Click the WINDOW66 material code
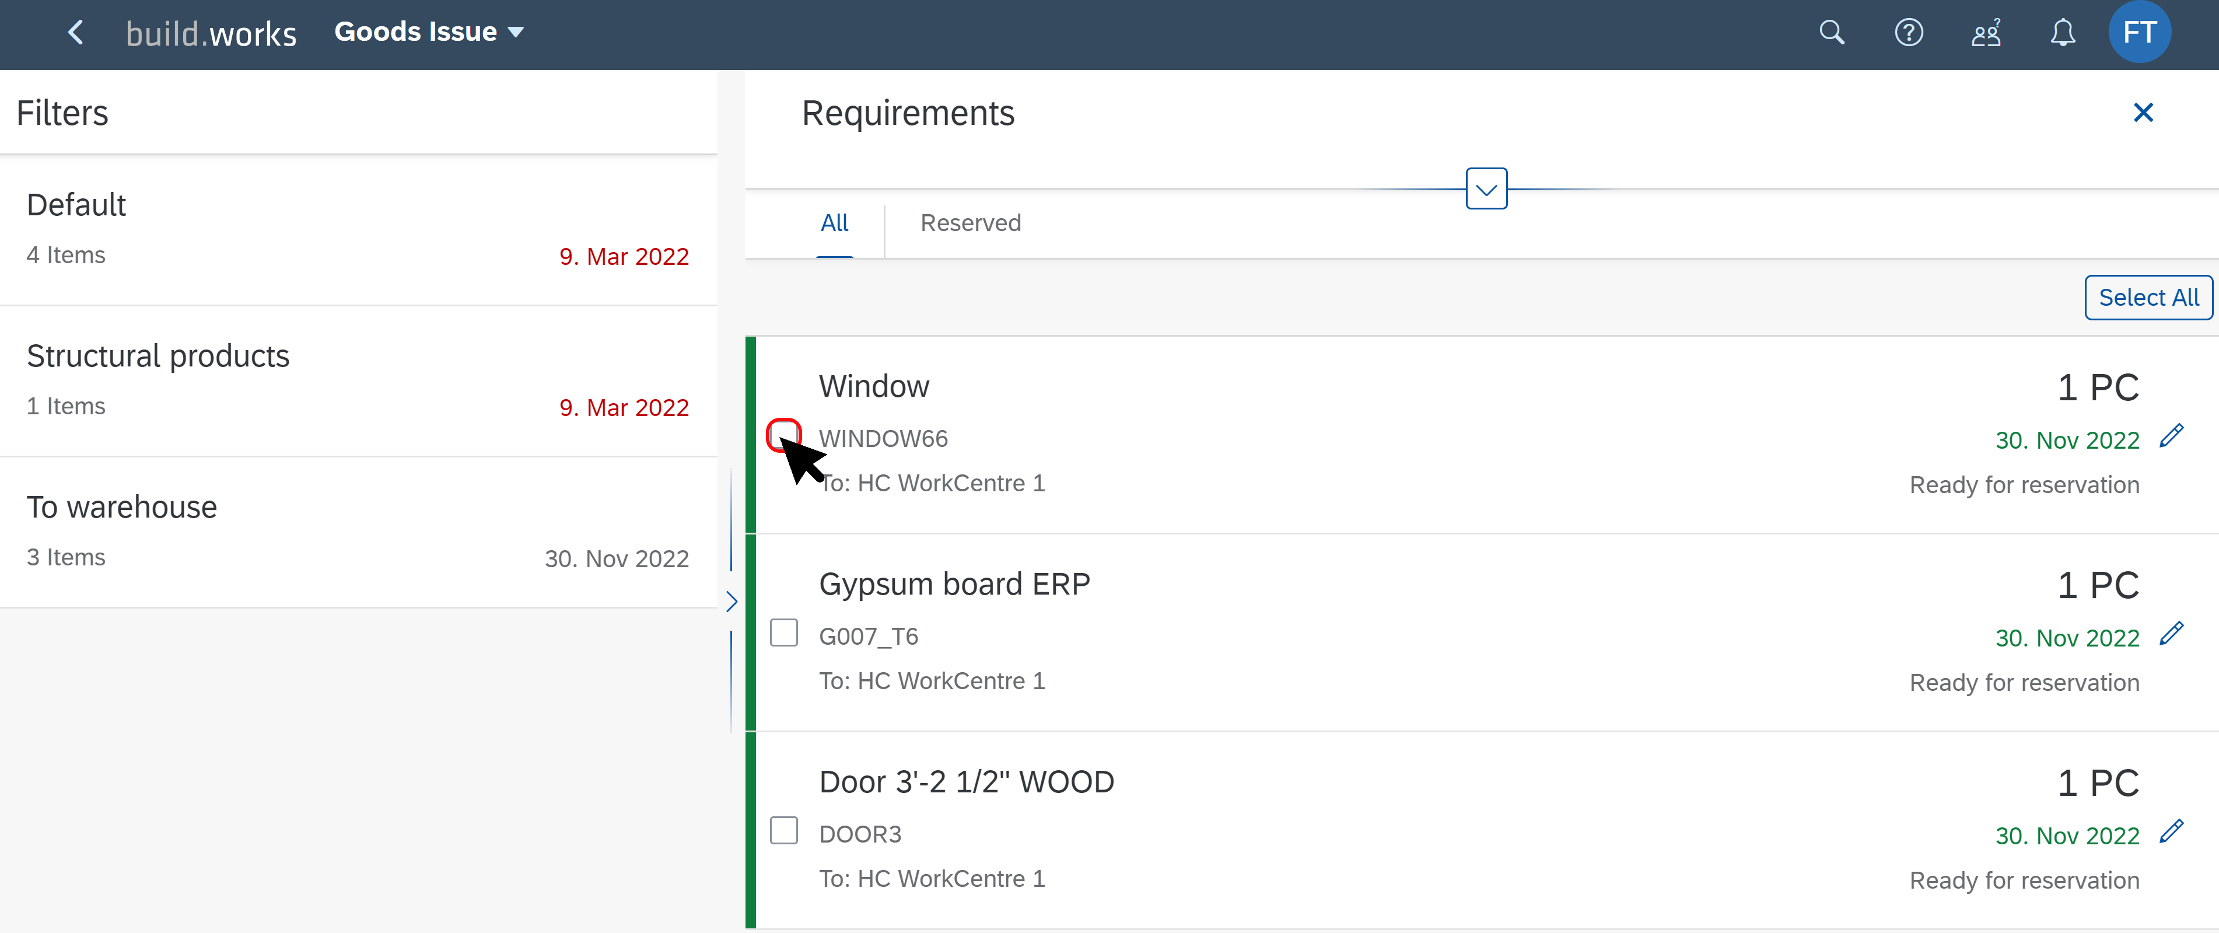This screenshot has width=2219, height=933. coord(883,439)
